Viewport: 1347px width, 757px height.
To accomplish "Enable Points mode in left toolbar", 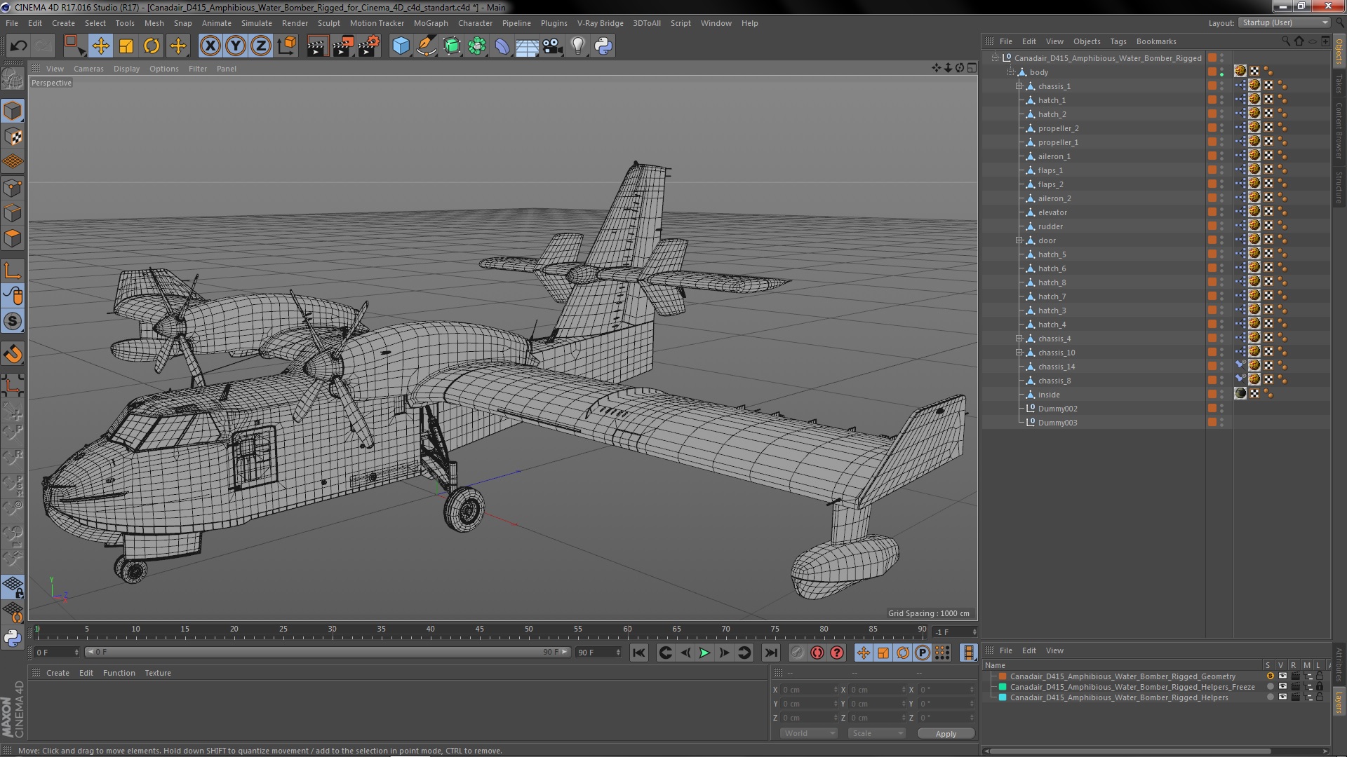I will click(x=13, y=188).
